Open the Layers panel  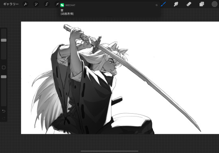(x=202, y=4)
